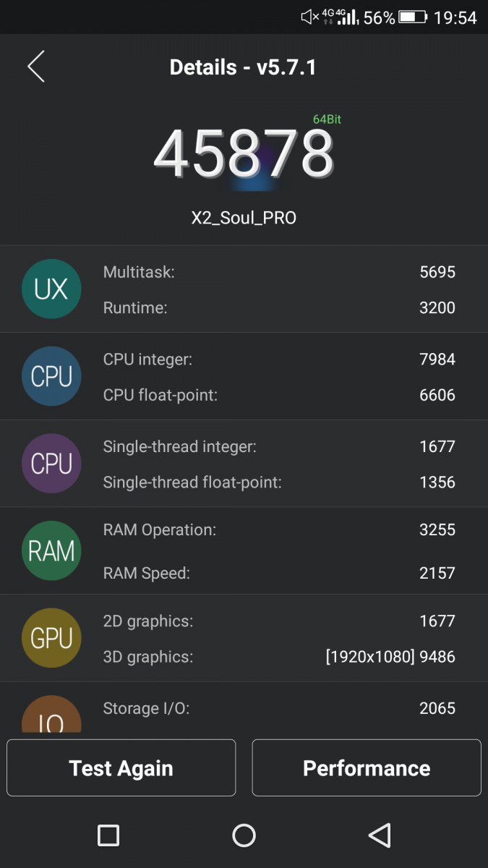Tap the purple single-thread CPU icon
The height and width of the screenshot is (868, 488).
pyautogui.click(x=51, y=464)
